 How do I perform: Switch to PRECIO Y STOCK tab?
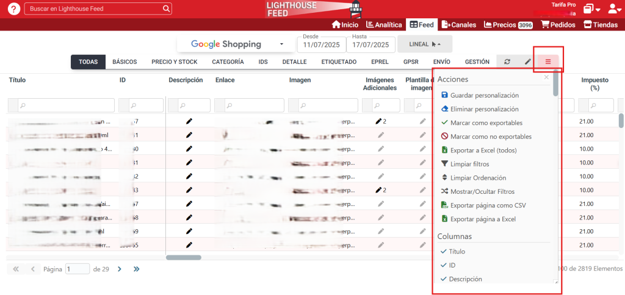pos(174,62)
